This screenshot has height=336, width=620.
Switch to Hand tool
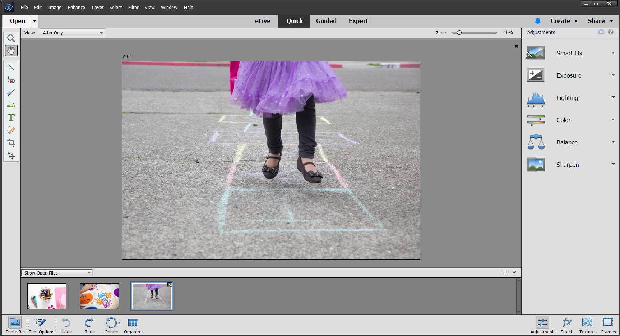click(11, 50)
